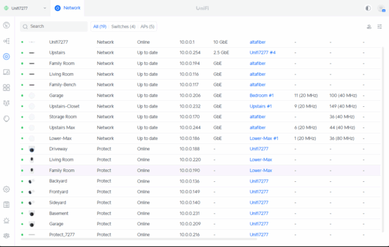Open Client Devices icon in the sidebar
The height and width of the screenshot is (247, 389).
pos(7,72)
